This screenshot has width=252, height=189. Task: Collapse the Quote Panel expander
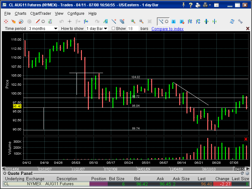pos(5,173)
